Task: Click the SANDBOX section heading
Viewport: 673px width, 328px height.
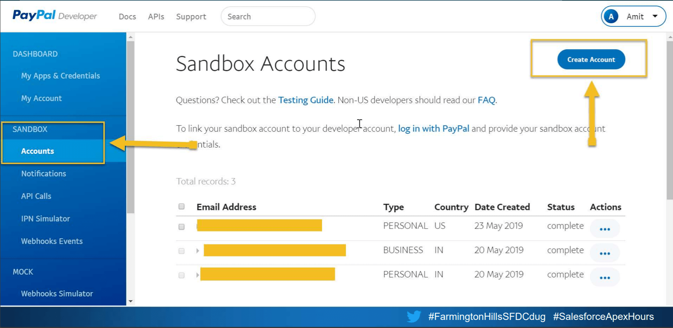Action: click(30, 129)
